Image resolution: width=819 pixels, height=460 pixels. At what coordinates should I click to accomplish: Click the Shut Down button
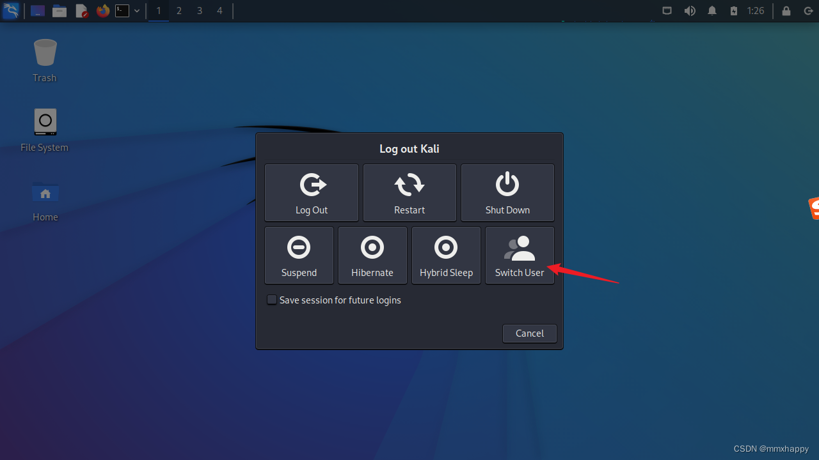(x=507, y=193)
